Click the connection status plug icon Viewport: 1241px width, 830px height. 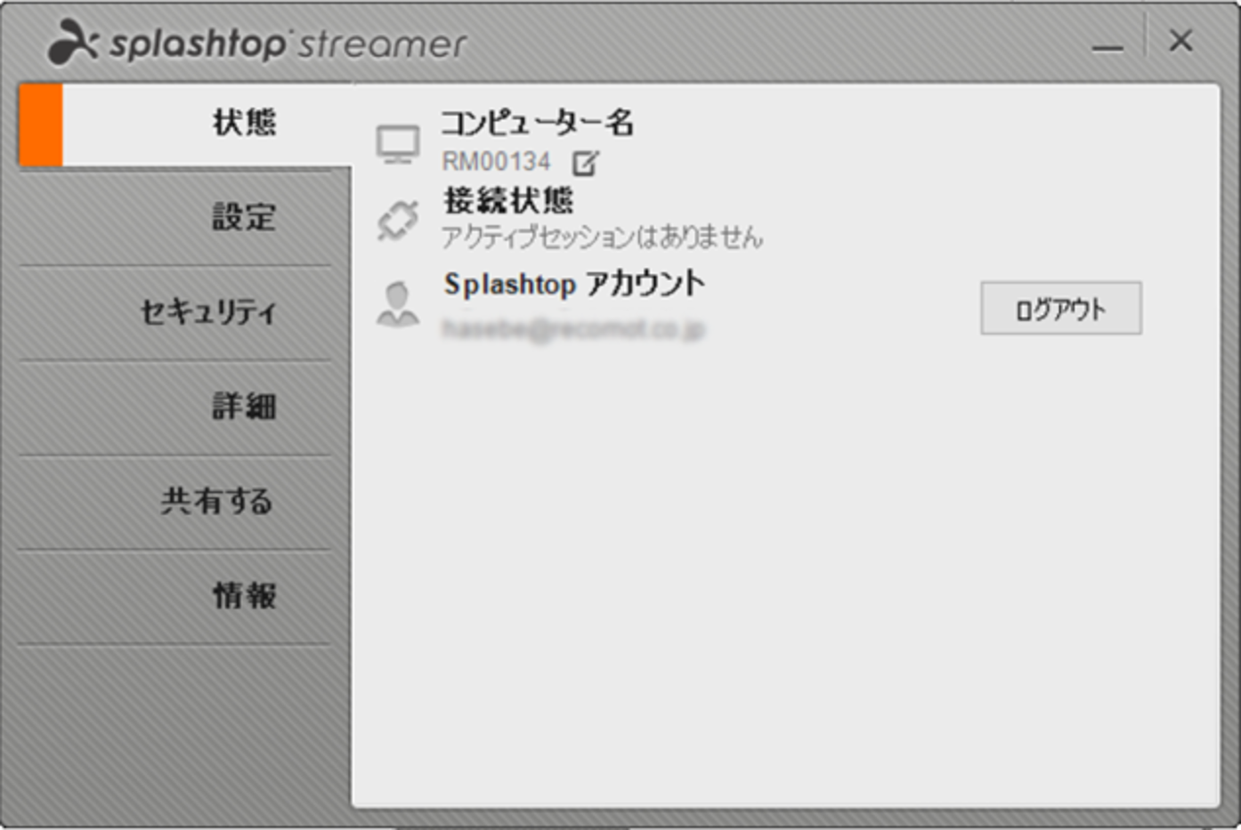coord(397,220)
